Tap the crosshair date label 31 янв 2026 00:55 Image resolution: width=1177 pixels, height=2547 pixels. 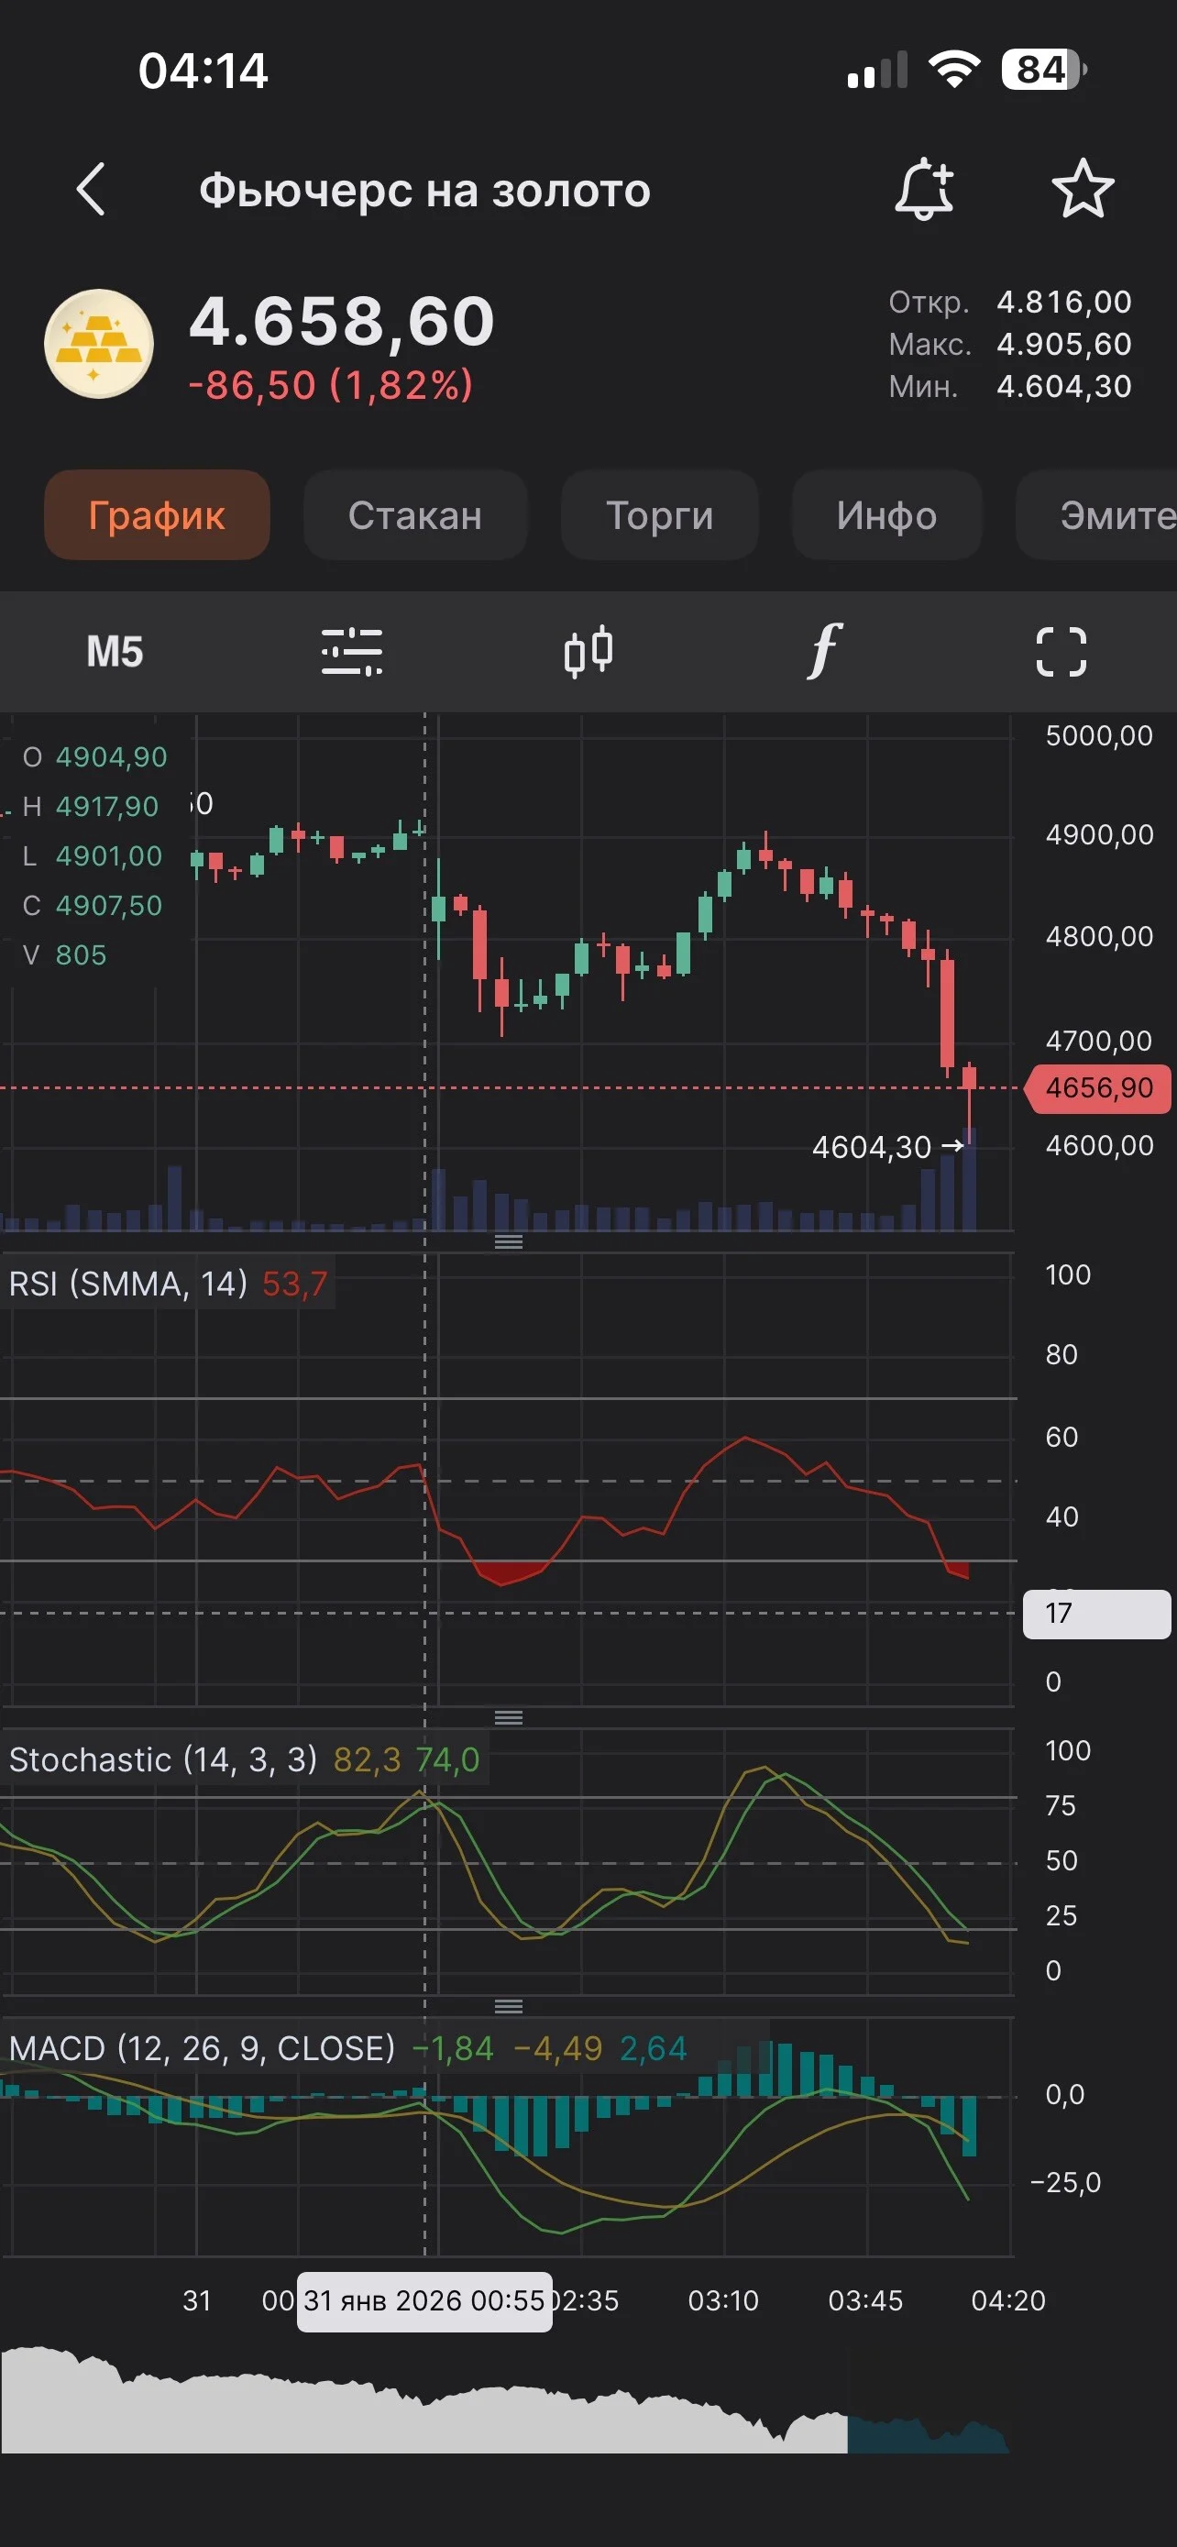click(423, 2300)
